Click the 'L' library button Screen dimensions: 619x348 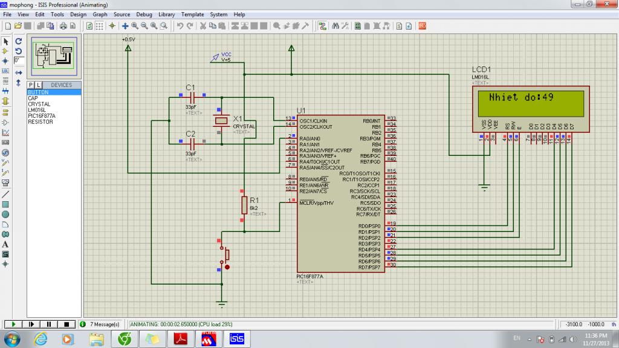[x=39, y=85]
